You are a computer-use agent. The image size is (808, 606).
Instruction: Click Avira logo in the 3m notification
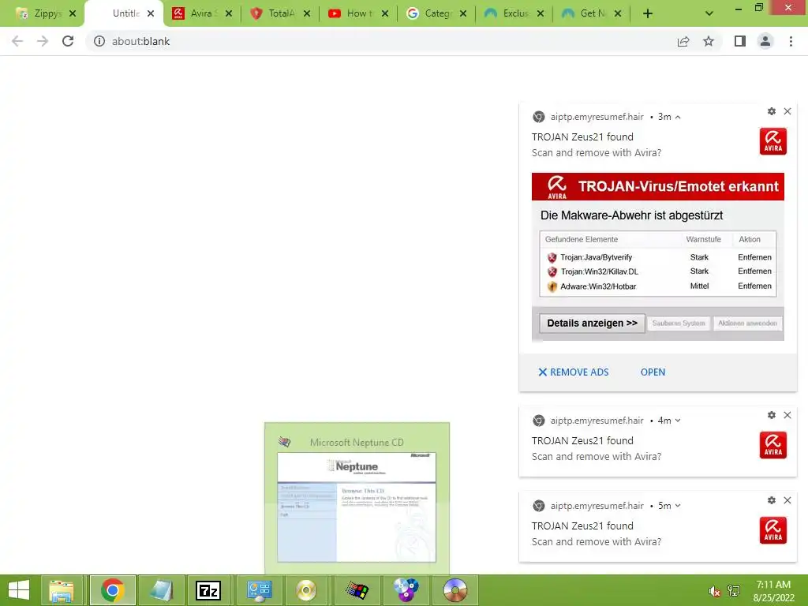click(x=773, y=141)
